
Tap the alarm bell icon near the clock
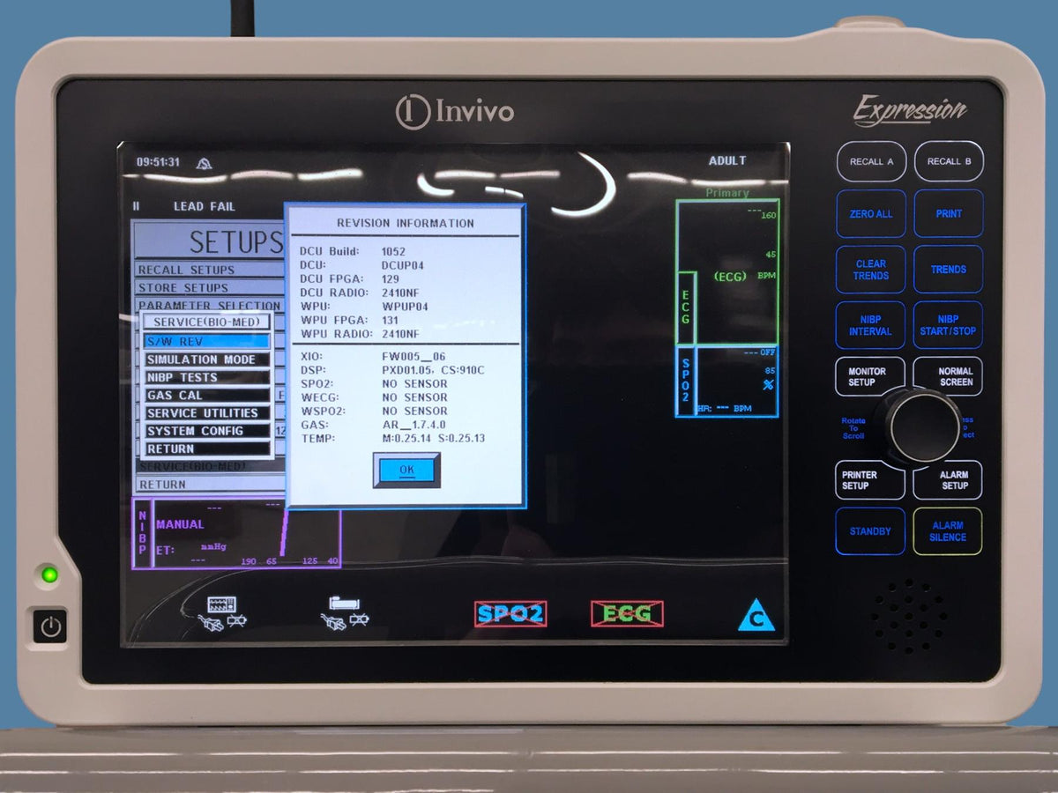(x=204, y=163)
